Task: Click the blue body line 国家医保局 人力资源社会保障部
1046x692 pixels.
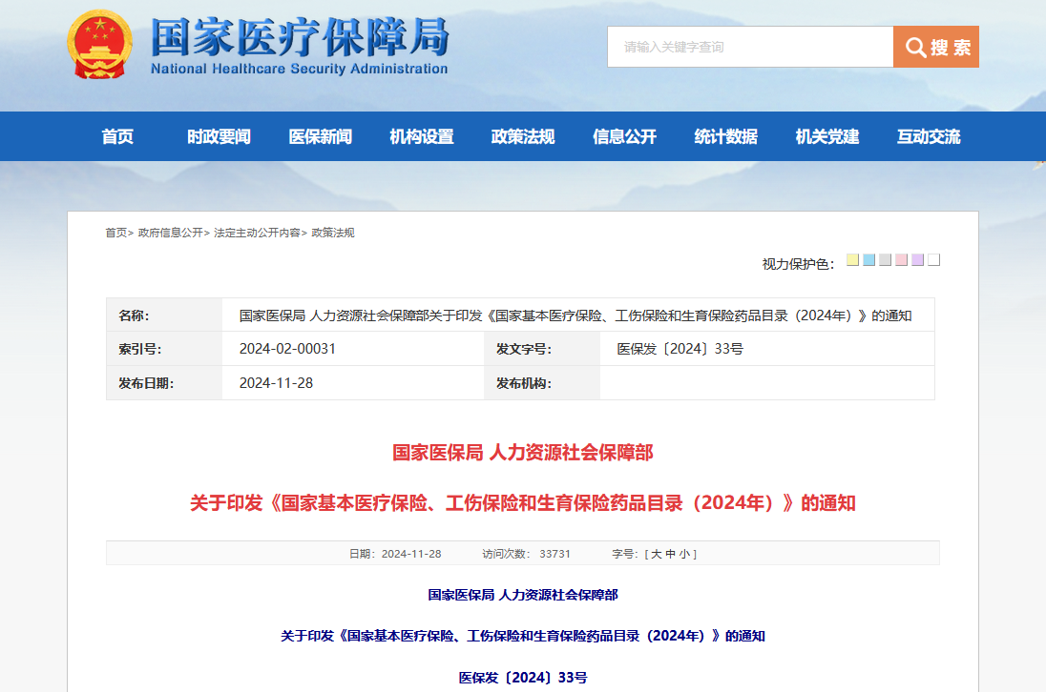Action: coord(523,595)
